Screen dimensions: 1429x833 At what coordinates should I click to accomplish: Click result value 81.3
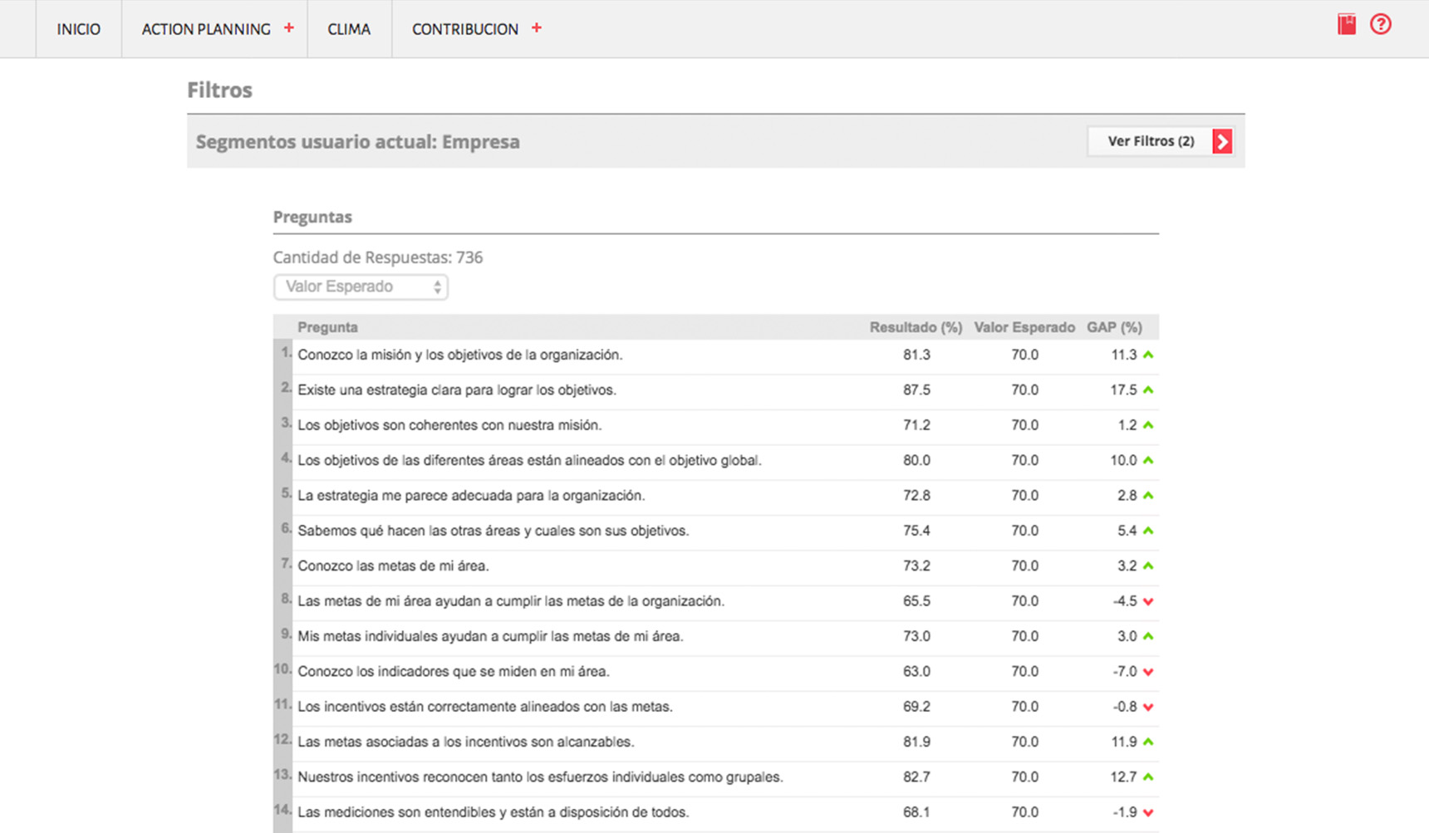coord(916,355)
